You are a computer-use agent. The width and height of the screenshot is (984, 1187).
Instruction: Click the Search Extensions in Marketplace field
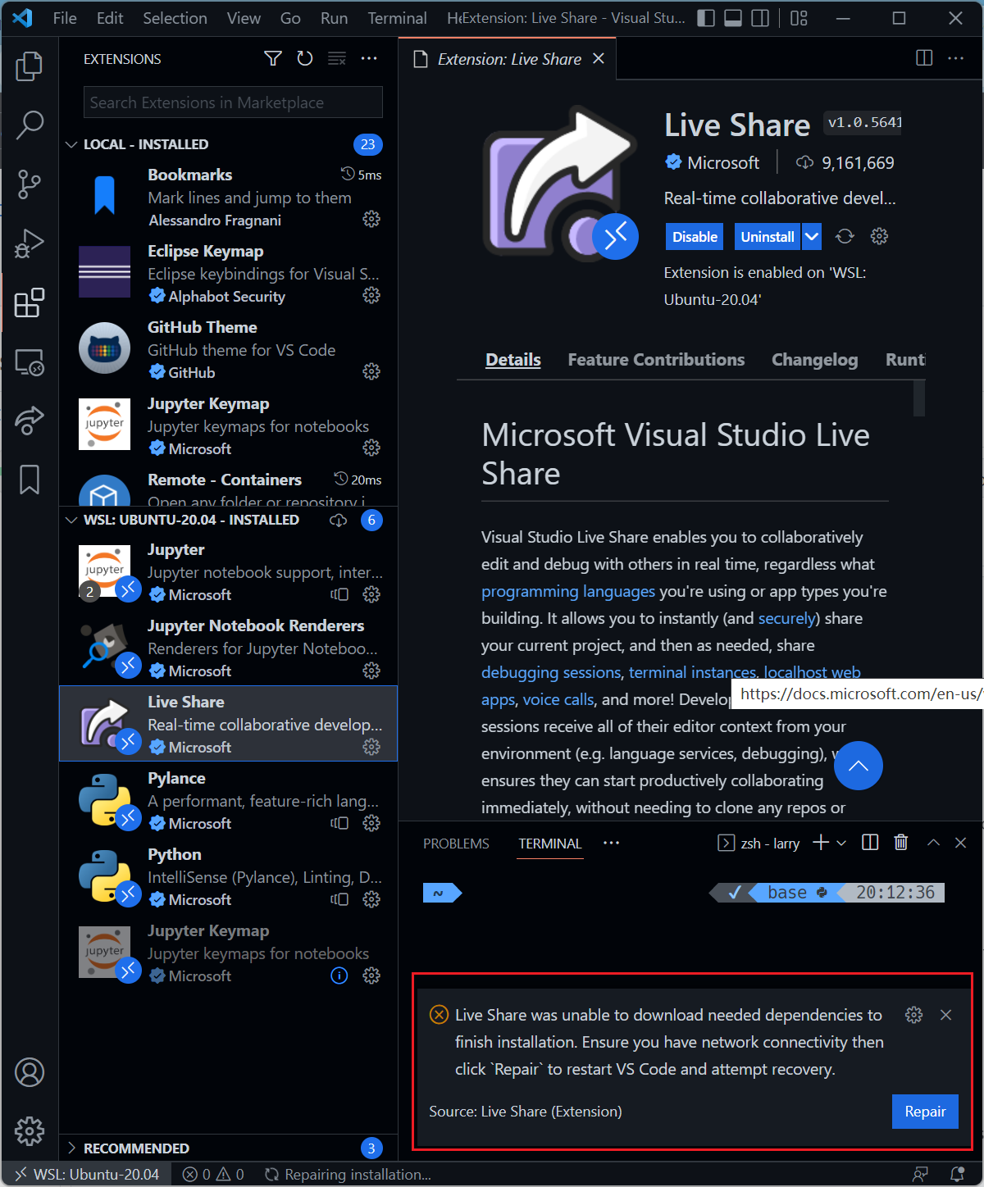coord(232,102)
